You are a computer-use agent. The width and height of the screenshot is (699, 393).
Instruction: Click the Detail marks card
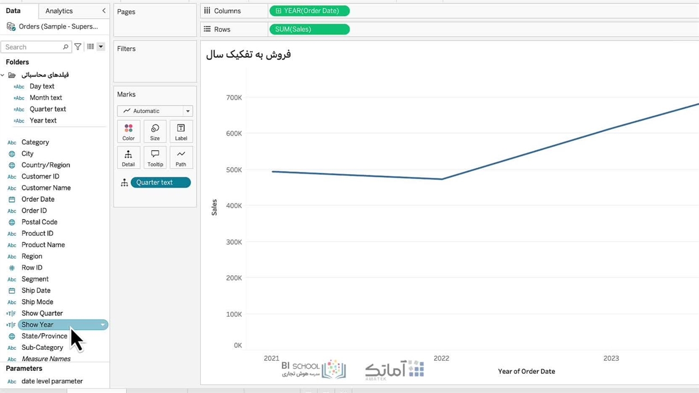(128, 158)
